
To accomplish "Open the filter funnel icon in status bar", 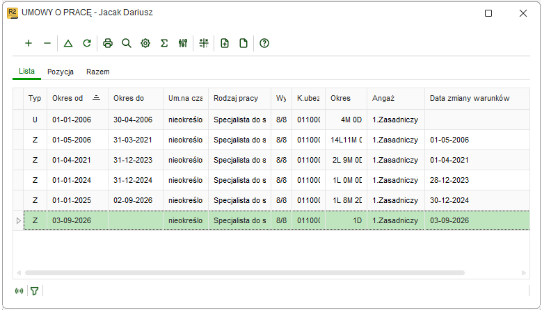I will (x=34, y=291).
